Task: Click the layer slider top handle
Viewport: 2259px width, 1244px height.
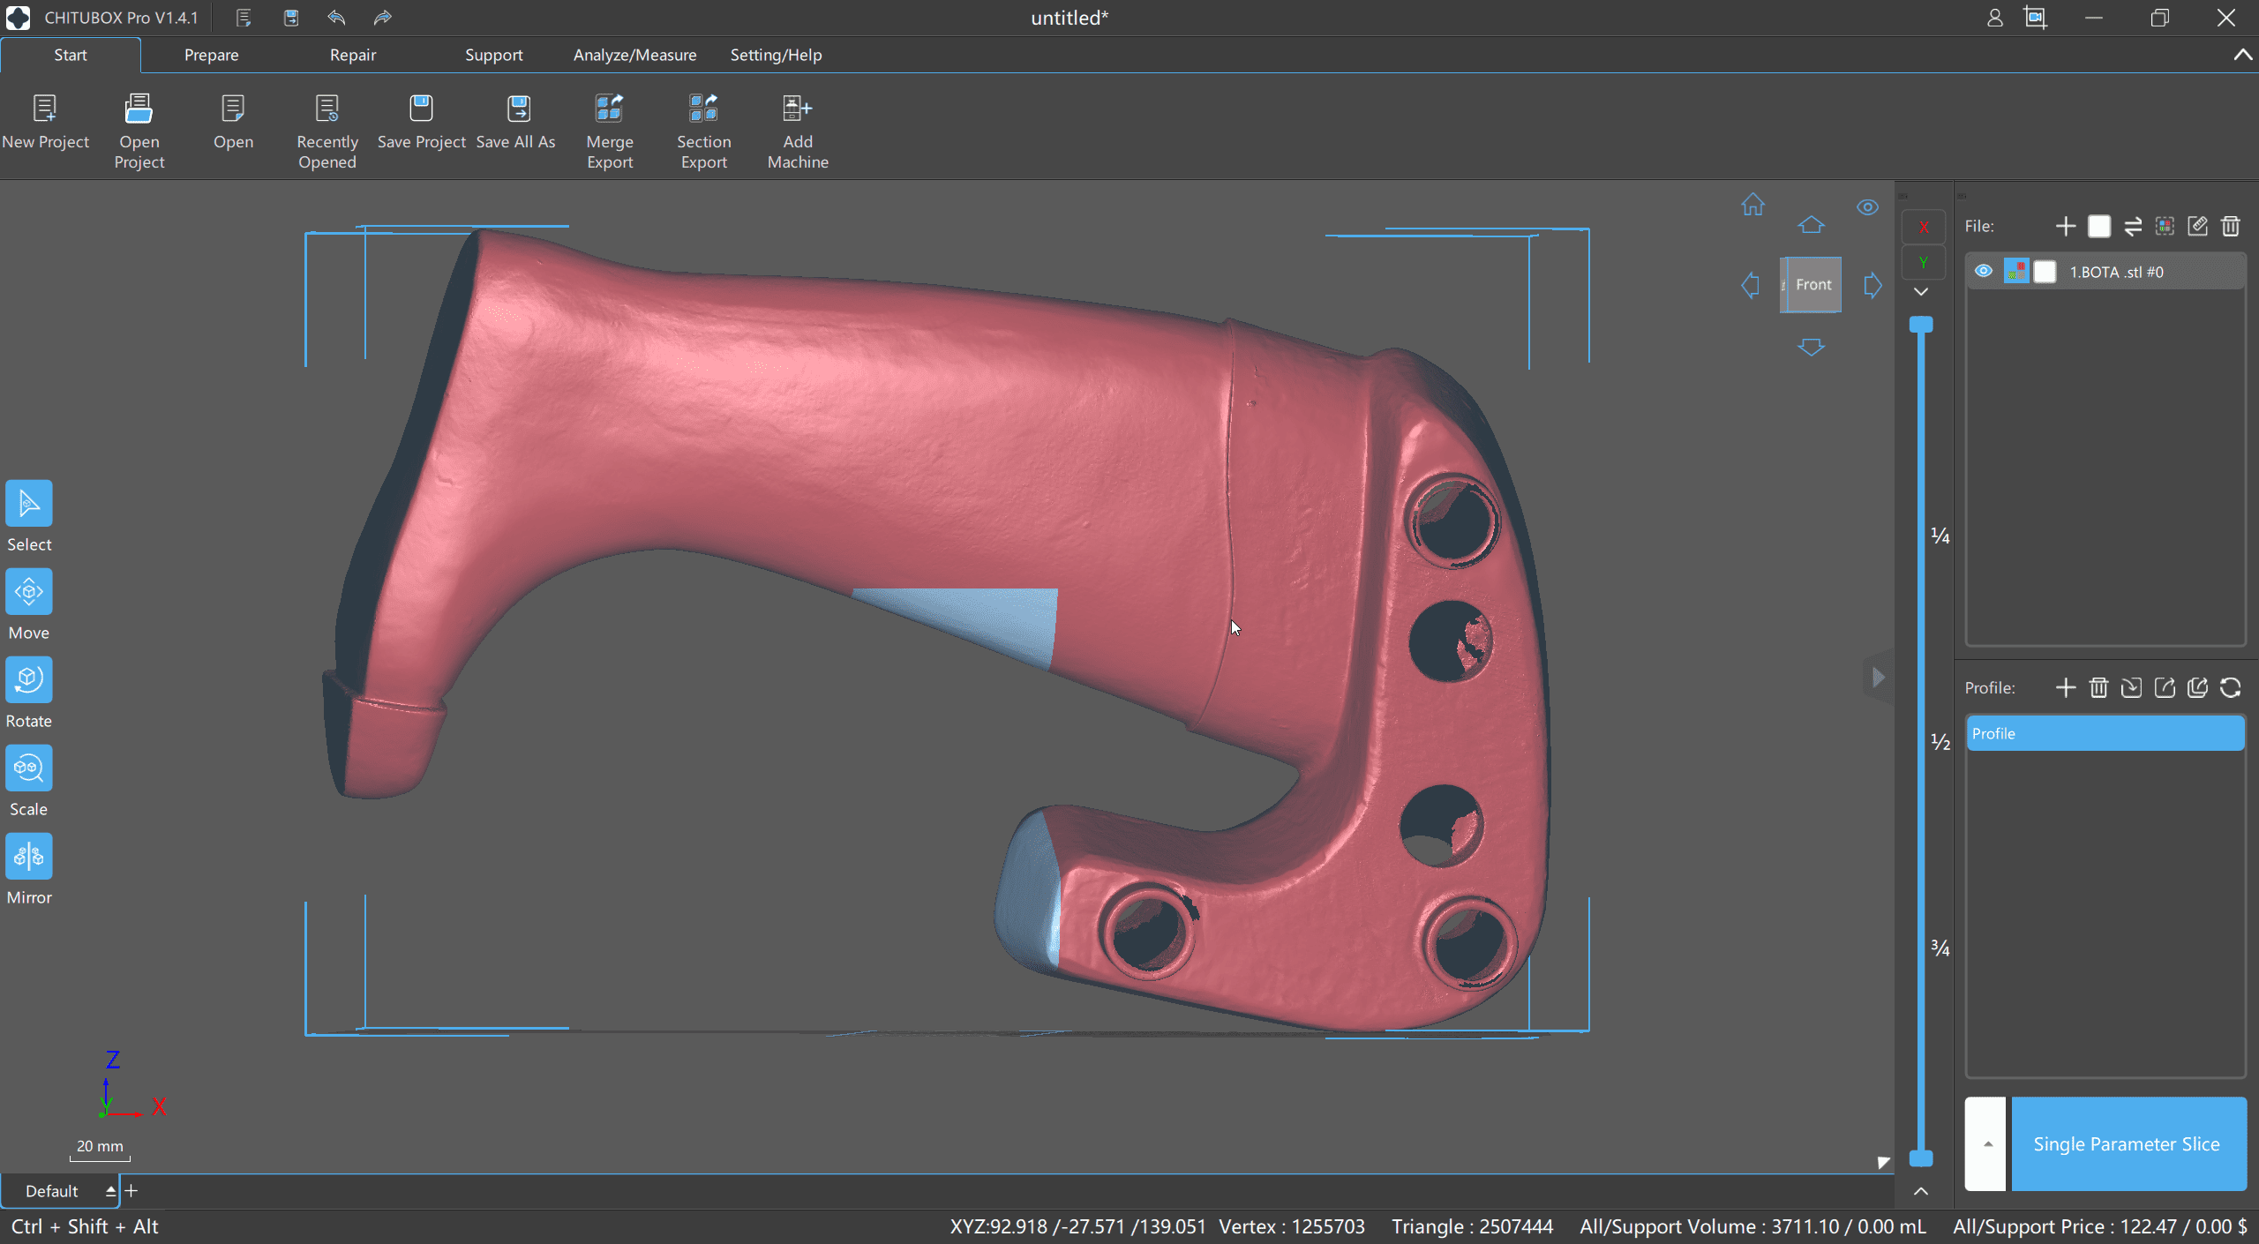Action: click(x=1921, y=325)
